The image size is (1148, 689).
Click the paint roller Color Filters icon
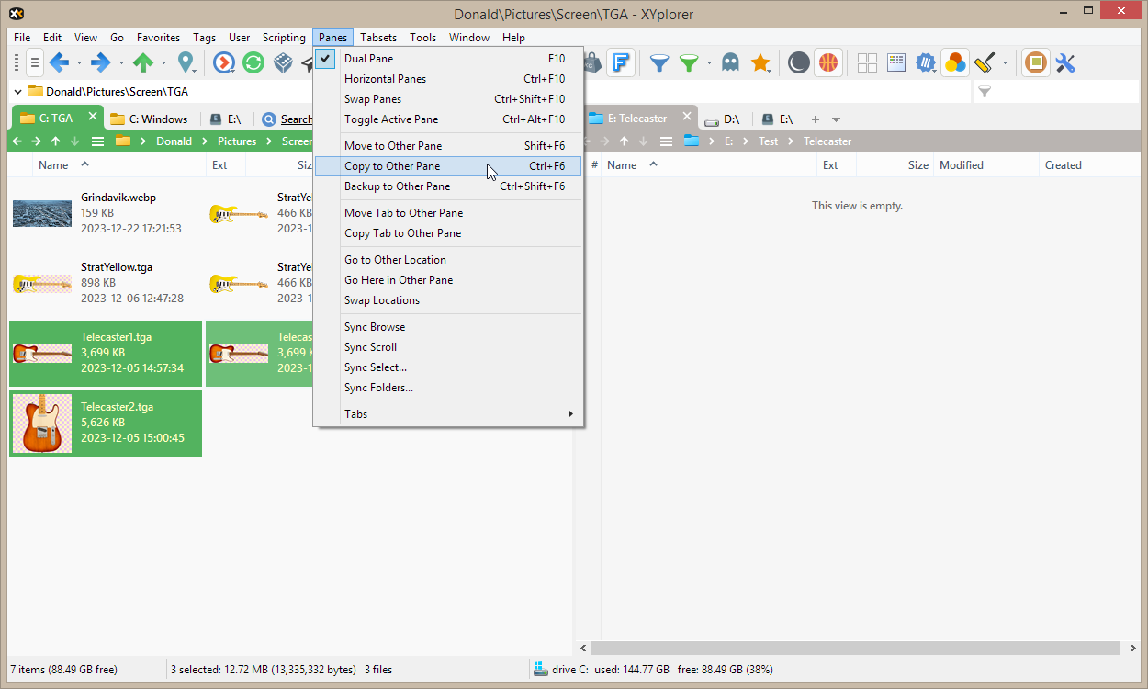985,62
